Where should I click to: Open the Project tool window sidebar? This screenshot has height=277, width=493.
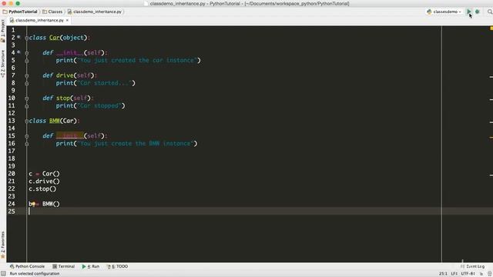coord(3,30)
